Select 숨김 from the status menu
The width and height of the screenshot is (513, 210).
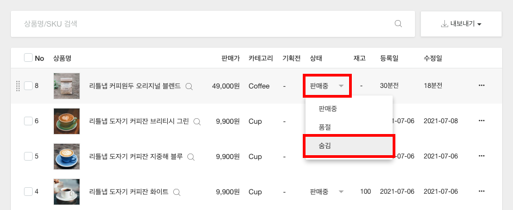point(349,146)
